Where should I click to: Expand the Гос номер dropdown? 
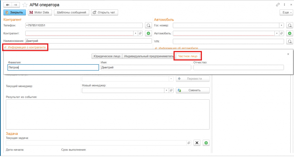[x=281, y=25]
